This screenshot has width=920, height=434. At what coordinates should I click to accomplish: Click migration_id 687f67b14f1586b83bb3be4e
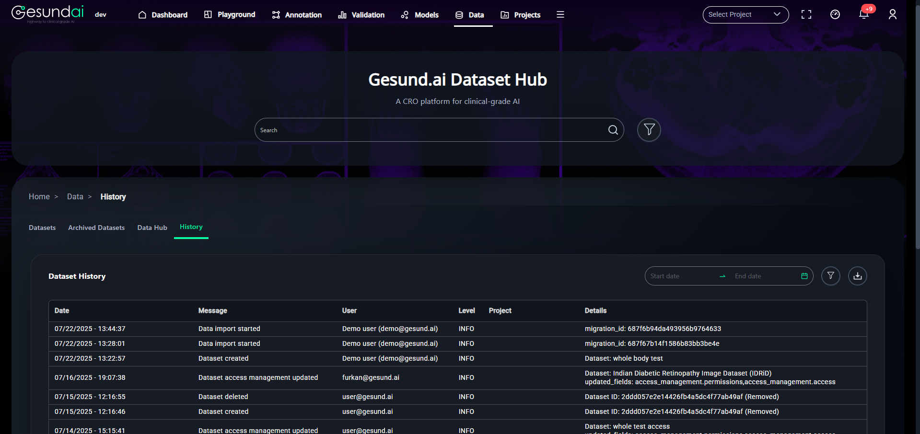(x=652, y=344)
